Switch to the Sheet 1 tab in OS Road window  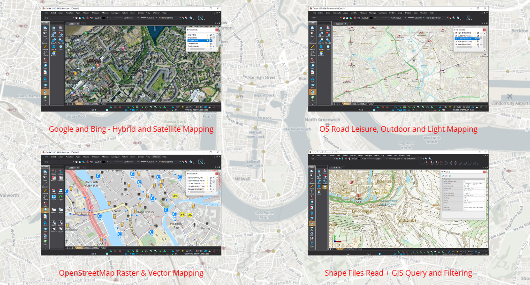(355, 103)
